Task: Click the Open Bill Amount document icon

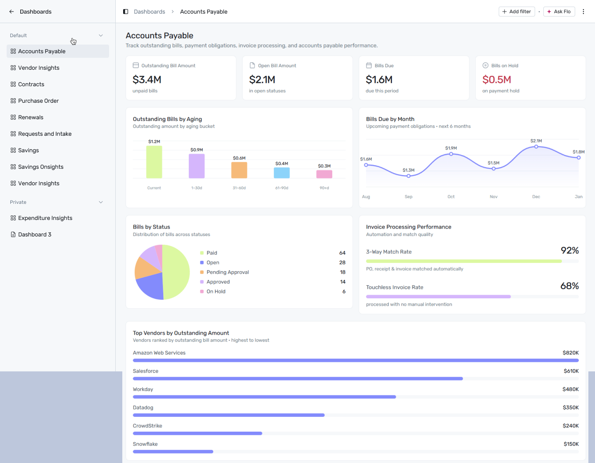Action: coord(252,66)
